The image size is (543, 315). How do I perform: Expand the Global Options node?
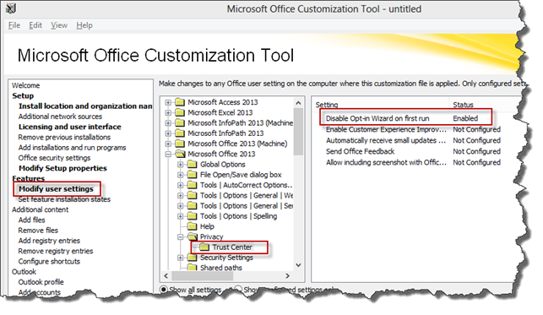coord(181,165)
